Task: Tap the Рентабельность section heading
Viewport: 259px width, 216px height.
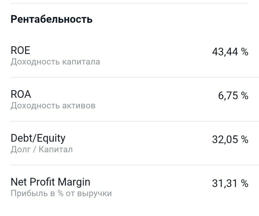Action: point(51,19)
